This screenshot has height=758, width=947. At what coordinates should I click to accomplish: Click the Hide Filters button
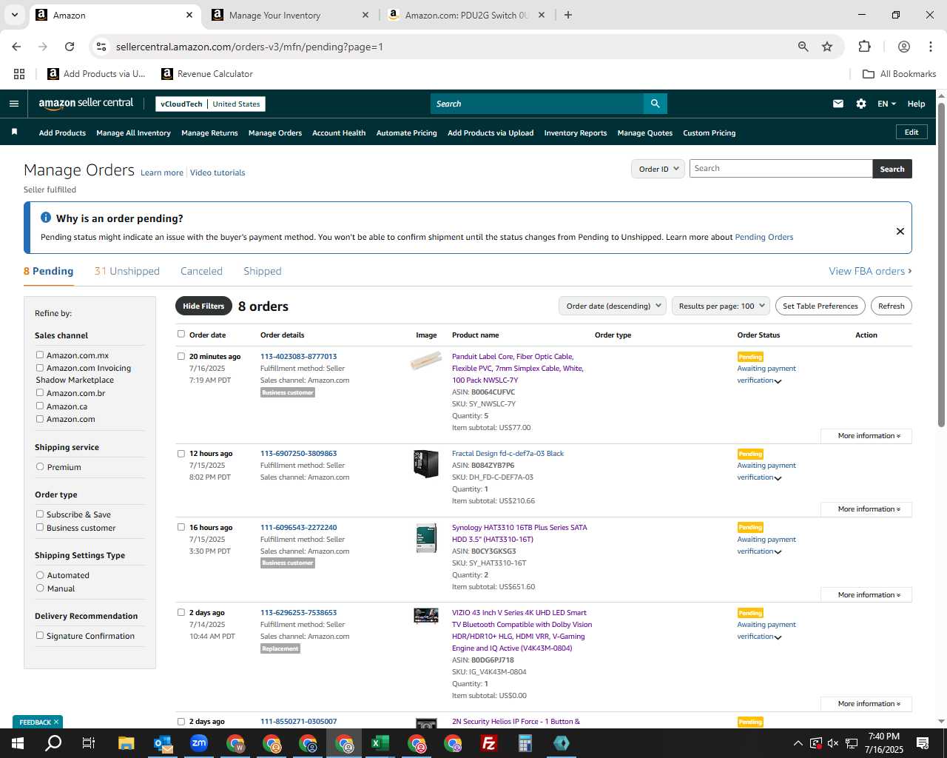[203, 306]
